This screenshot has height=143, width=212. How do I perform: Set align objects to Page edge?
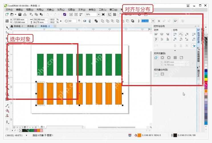click(162, 58)
